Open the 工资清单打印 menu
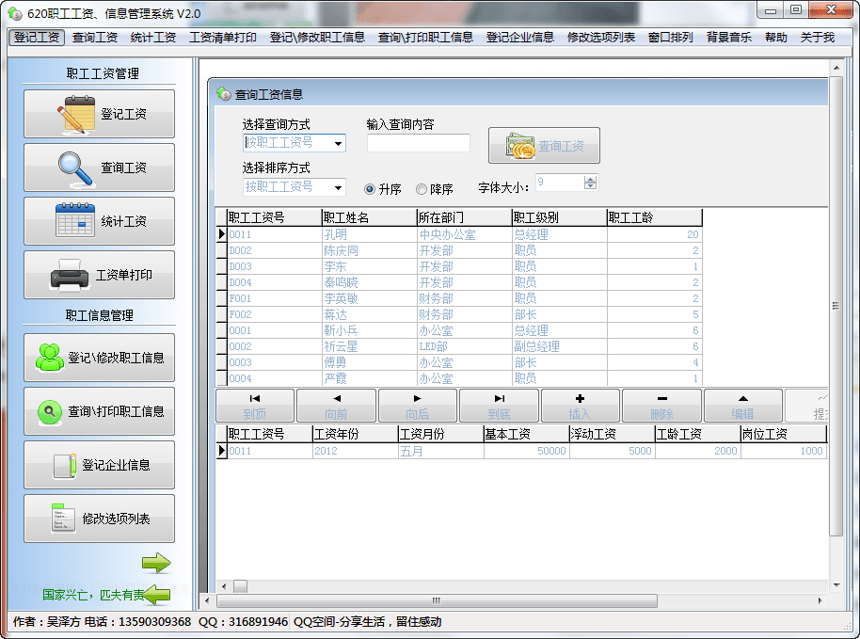Screen dimensions: 860x639 tap(223, 38)
